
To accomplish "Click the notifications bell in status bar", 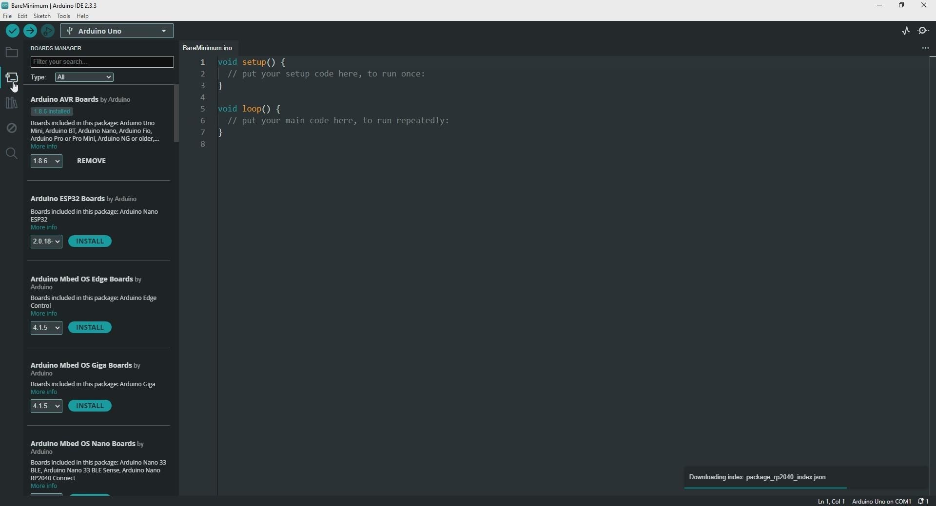I will click(923, 501).
